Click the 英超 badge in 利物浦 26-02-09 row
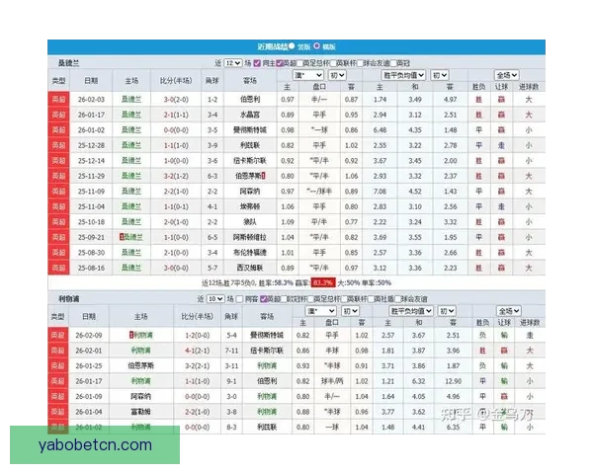 pyautogui.click(x=59, y=336)
